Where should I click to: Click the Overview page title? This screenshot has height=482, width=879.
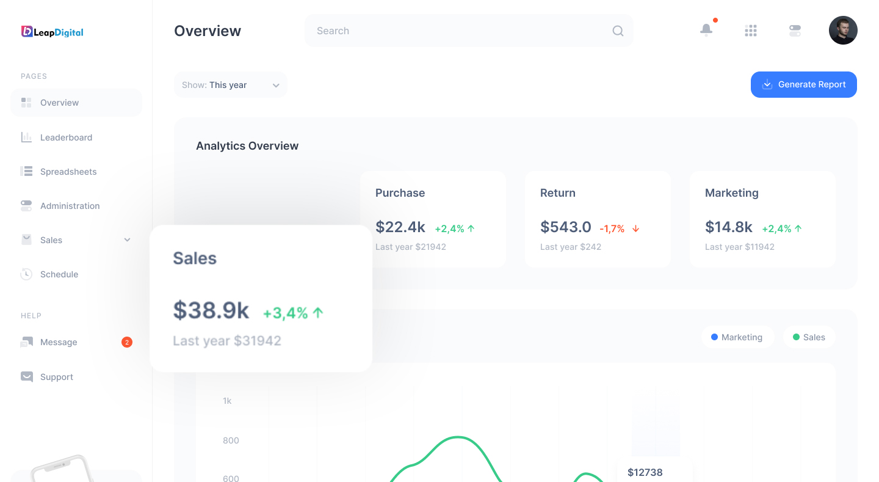pos(208,31)
